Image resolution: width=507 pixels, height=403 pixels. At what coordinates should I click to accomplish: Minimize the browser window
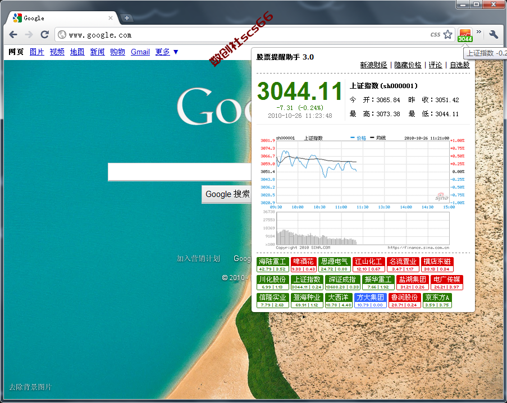463,4
